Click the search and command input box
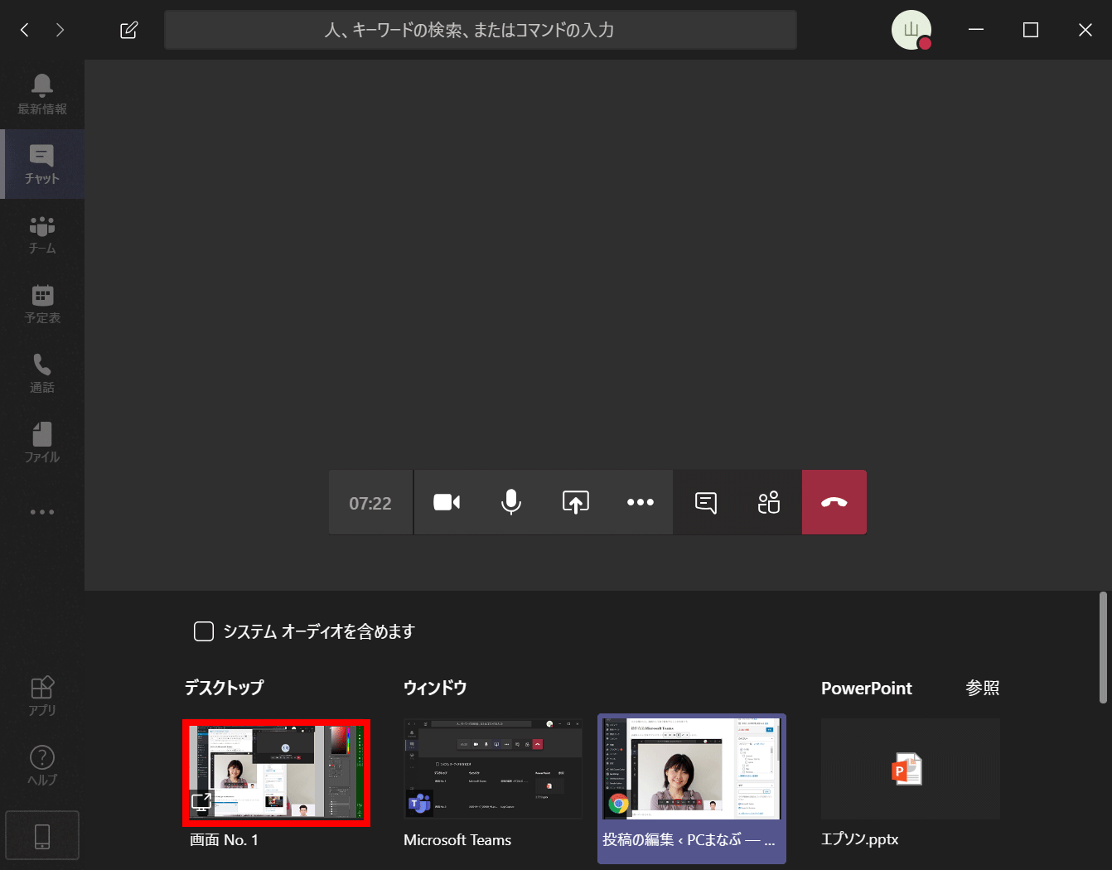The width and height of the screenshot is (1112, 870). pyautogui.click(x=481, y=30)
